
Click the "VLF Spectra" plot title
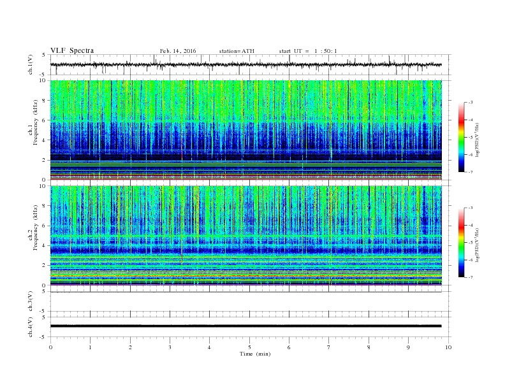point(72,50)
